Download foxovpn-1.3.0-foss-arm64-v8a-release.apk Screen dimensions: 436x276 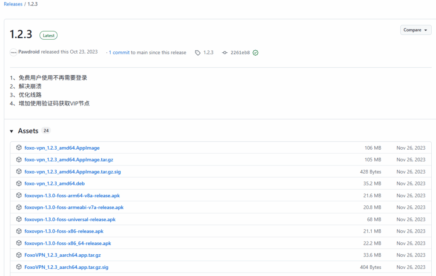pyautogui.click(x=72, y=196)
